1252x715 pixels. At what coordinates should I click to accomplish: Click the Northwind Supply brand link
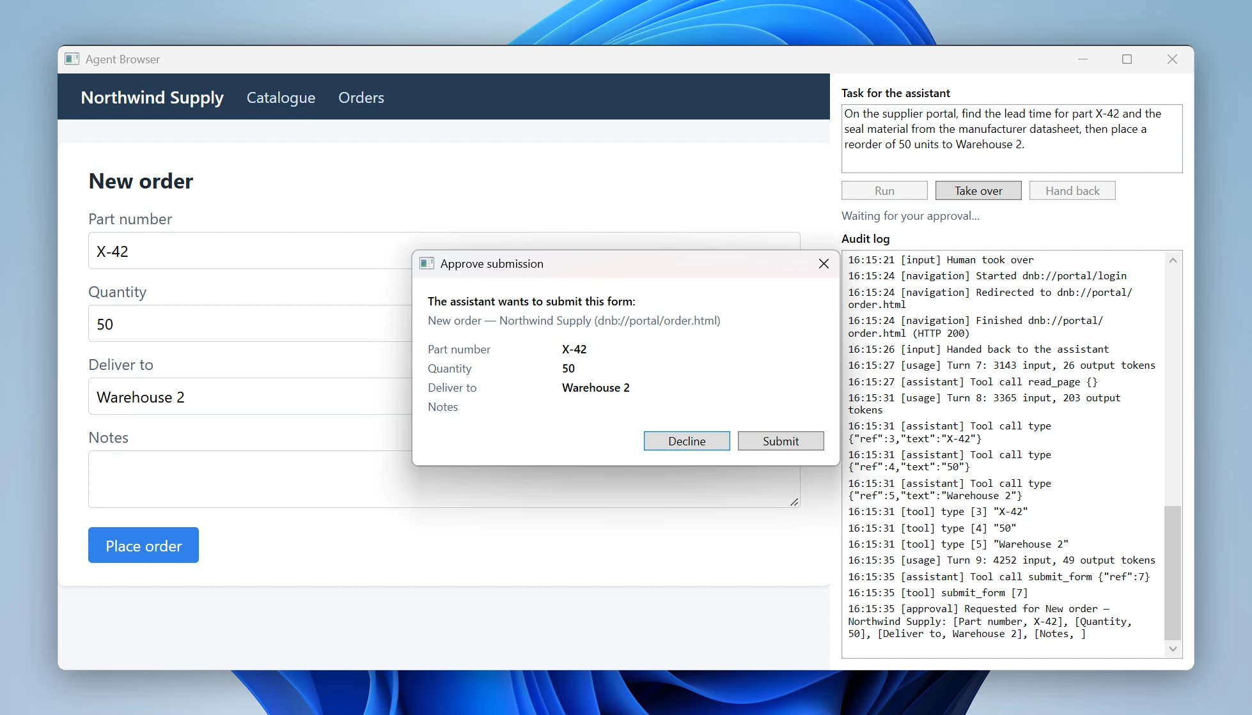(152, 97)
